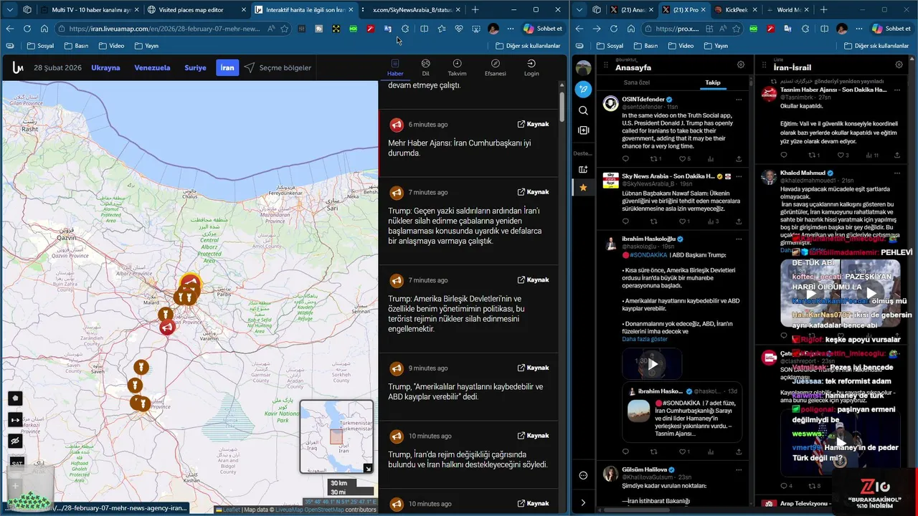Open Anasayfa column settings gear
Image resolution: width=918 pixels, height=516 pixels.
(x=741, y=64)
